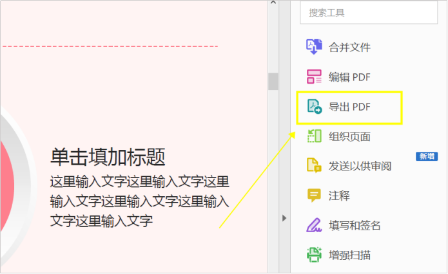
Task: Open the 合并文件 tool label
Action: 349,48
